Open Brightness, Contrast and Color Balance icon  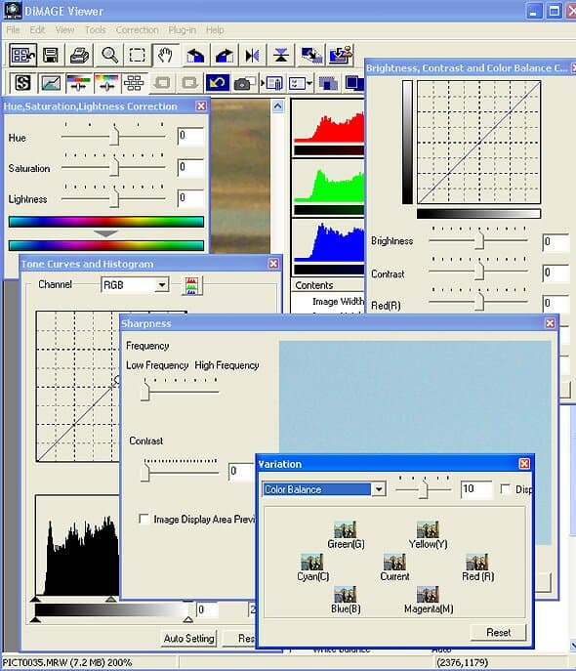79,83
